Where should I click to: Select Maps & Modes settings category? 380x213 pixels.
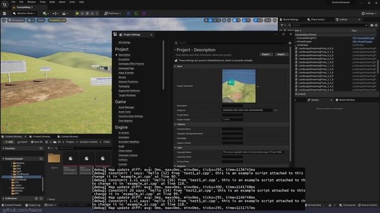[126, 73]
